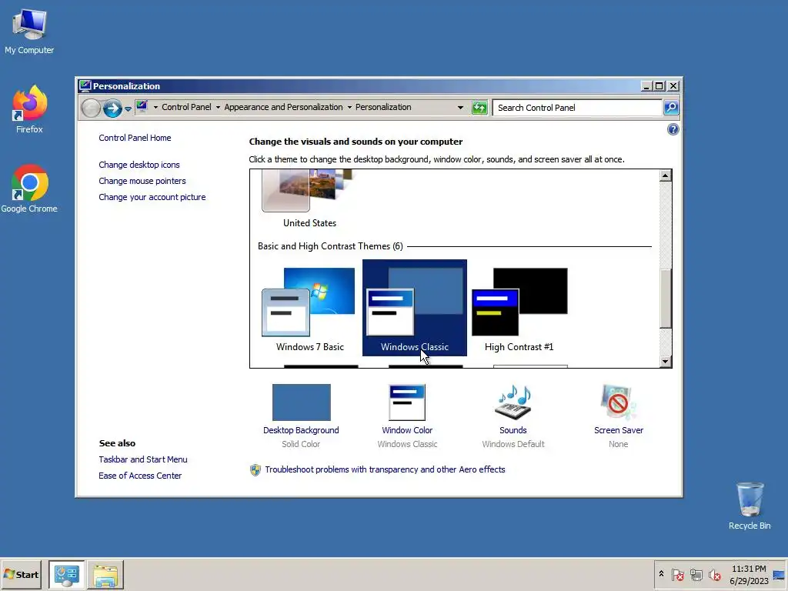This screenshot has width=788, height=591.
Task: Minimize the Personalization window
Action: 646,86
